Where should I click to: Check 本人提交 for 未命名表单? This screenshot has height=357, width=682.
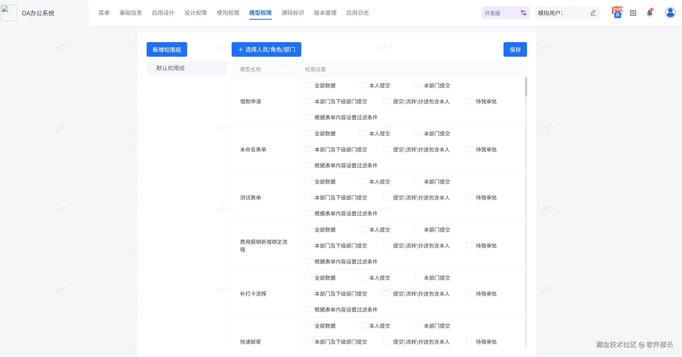[362, 133]
